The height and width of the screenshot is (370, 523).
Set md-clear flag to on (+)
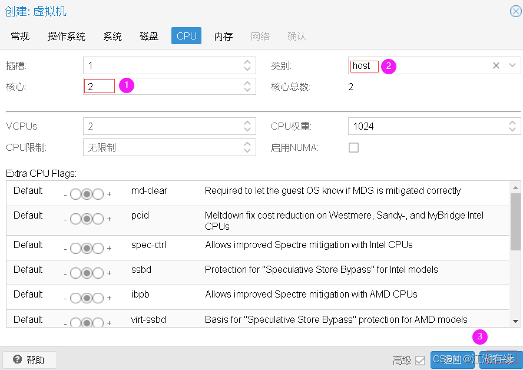click(x=98, y=194)
